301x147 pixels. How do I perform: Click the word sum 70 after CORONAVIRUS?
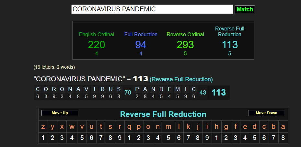tap(128, 93)
